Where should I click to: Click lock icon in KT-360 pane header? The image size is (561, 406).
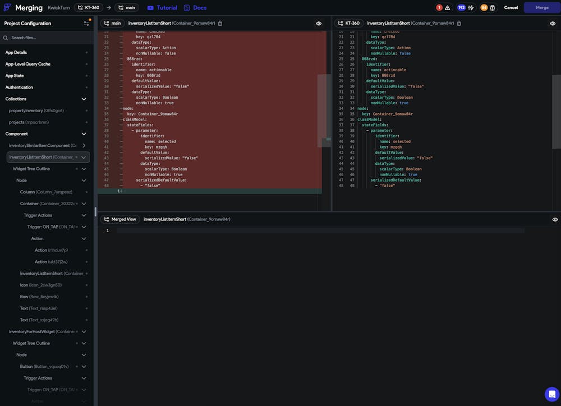click(459, 23)
